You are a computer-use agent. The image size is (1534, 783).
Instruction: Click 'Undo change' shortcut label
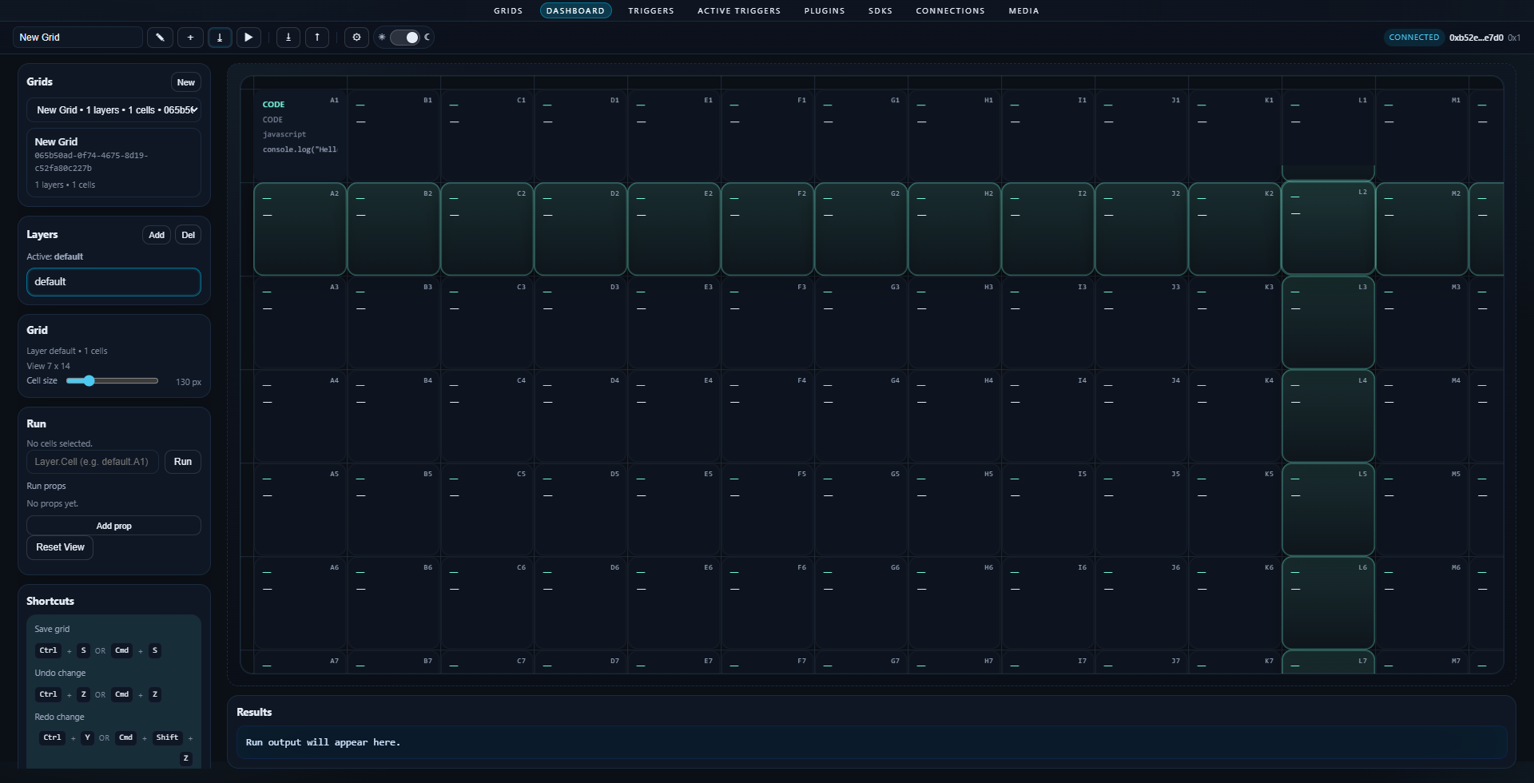click(x=60, y=674)
